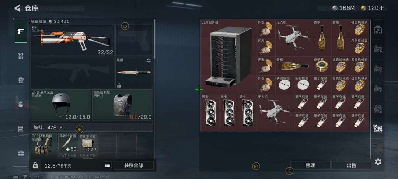The height and width of the screenshot is (179, 398).
Task: Click the weight lock icon beside 12.6/78千克
Action: coord(35,166)
